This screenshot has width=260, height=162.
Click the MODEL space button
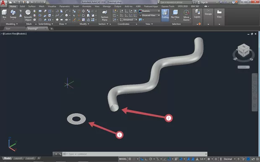[123, 159]
